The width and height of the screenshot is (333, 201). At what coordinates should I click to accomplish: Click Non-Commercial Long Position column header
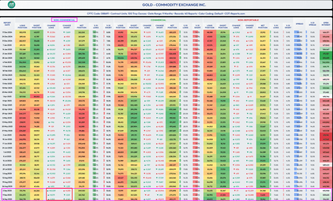click(22, 26)
